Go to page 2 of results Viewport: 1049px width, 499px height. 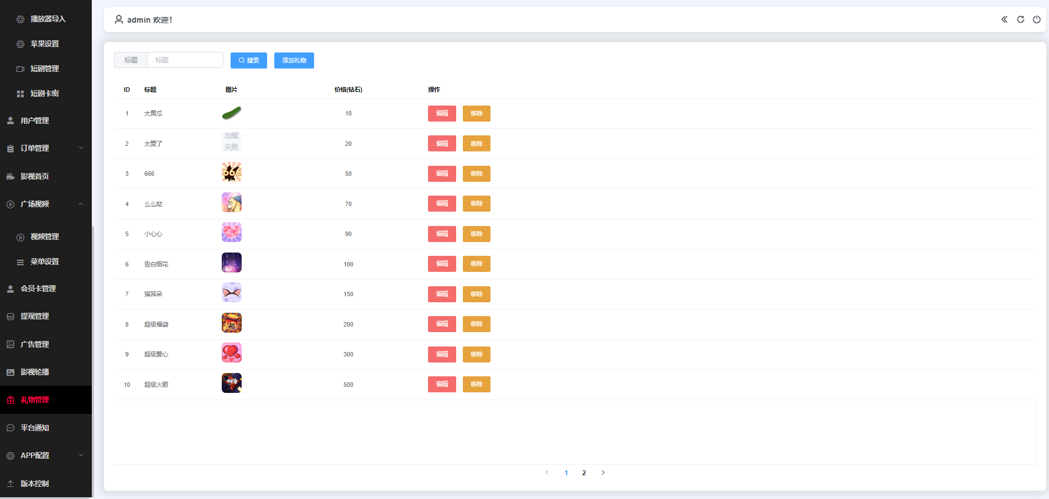pos(584,472)
